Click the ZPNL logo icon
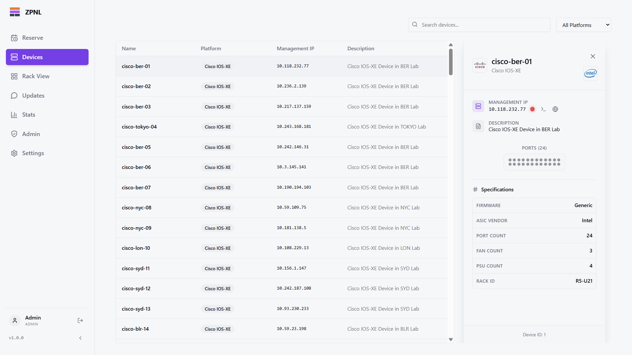Screen dimensions: 632x355 15,12
